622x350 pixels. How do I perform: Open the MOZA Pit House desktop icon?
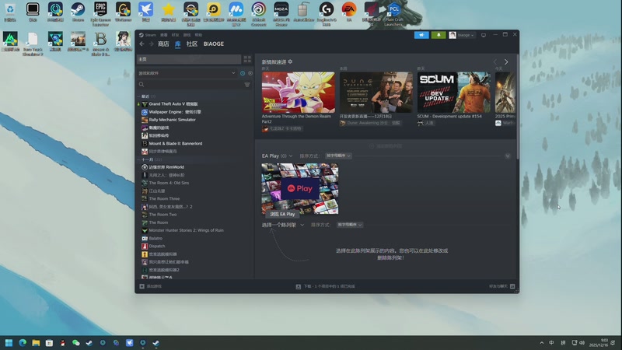[x=281, y=13]
